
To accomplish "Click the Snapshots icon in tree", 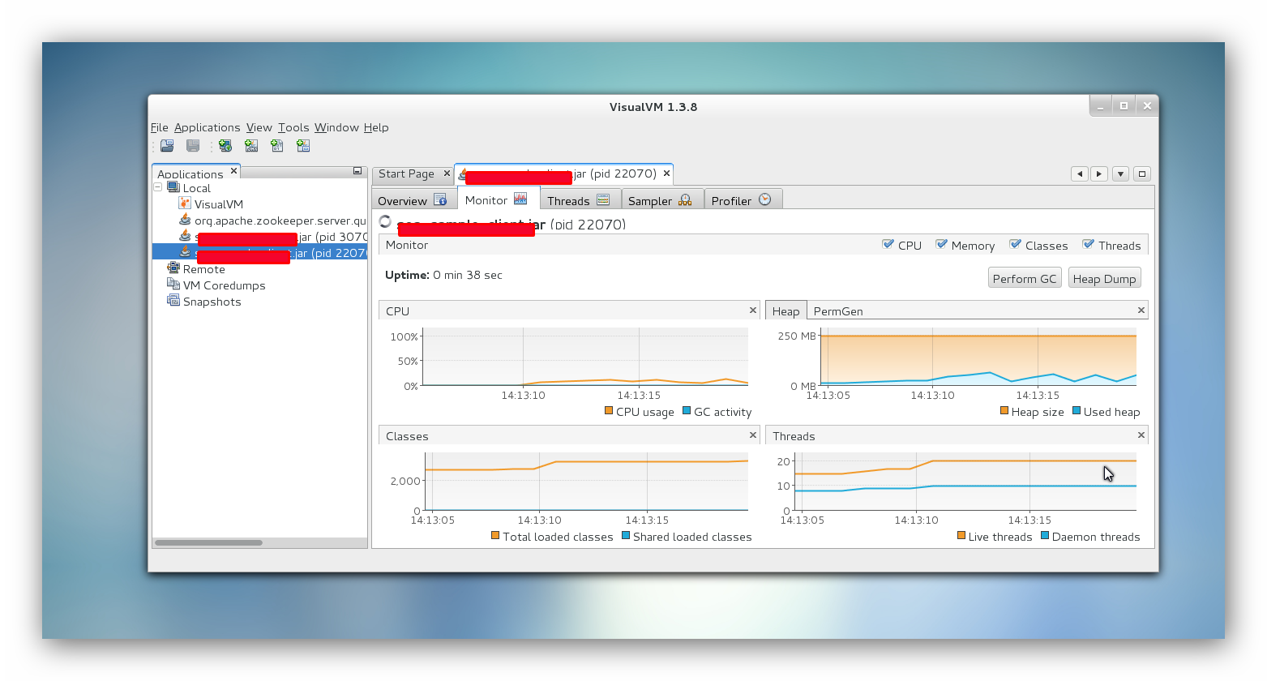I will [x=173, y=301].
